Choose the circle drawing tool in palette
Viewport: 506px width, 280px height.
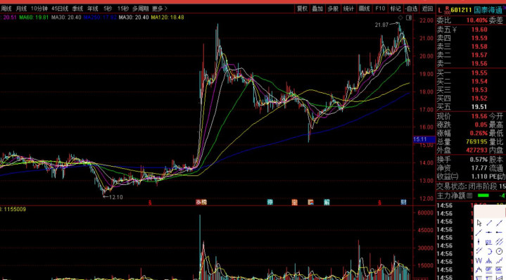(499, 251)
